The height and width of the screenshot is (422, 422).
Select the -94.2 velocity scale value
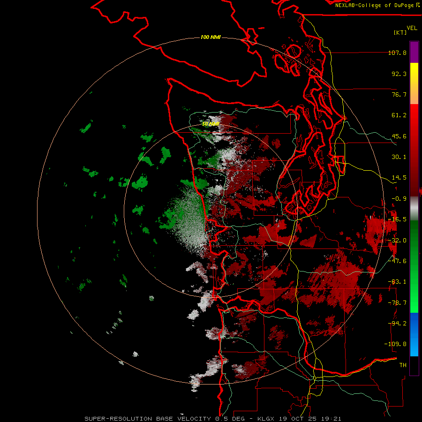tap(397, 324)
